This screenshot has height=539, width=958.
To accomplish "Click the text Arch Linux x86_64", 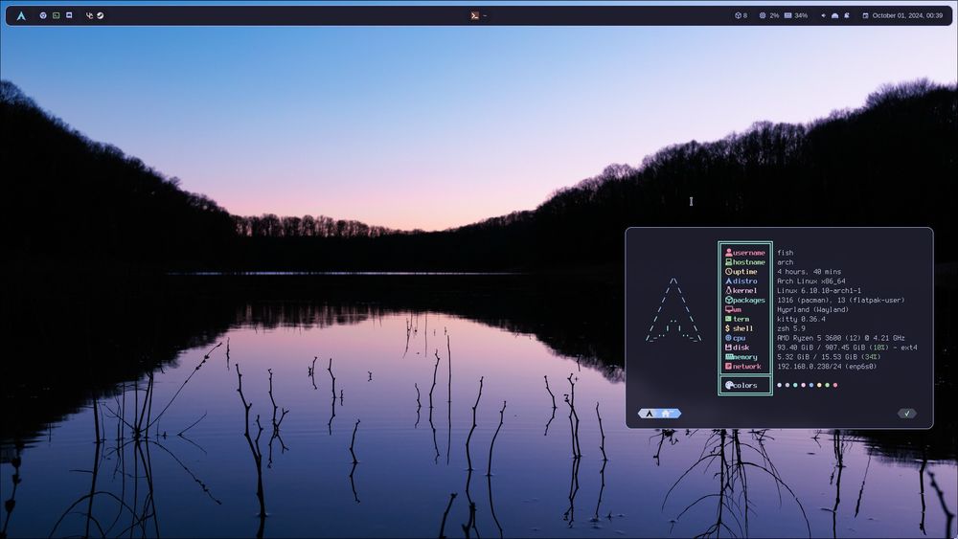I will coord(810,281).
